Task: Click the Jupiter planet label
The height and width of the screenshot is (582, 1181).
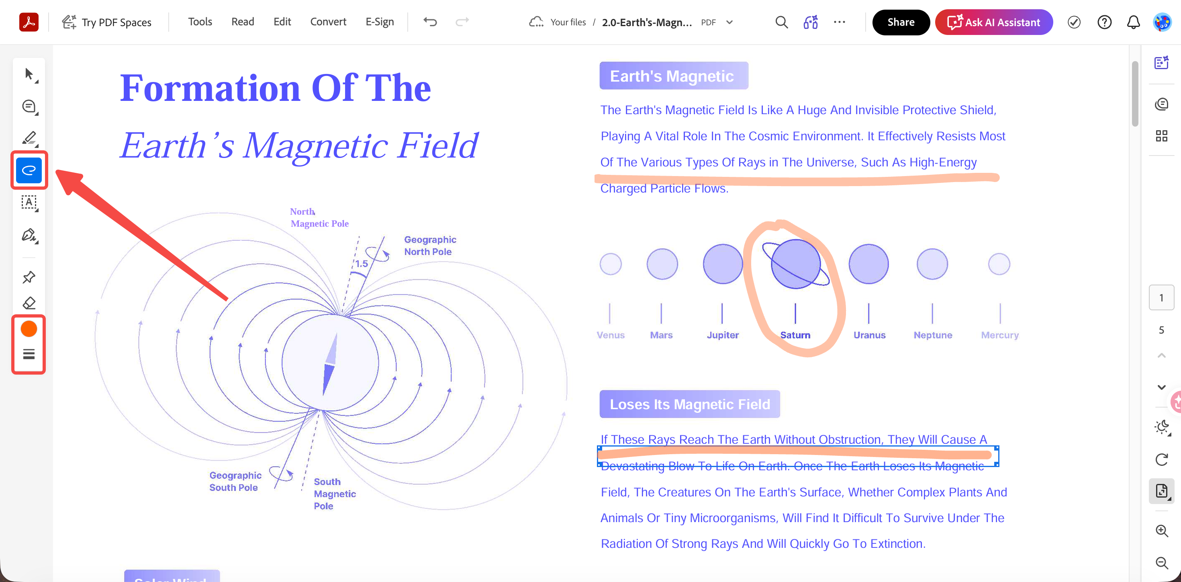Action: pyautogui.click(x=723, y=335)
